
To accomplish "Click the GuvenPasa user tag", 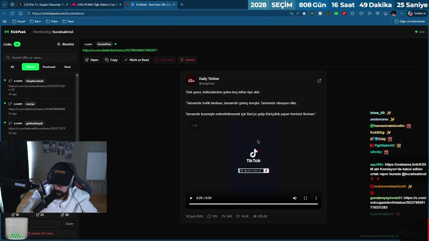I will (x=104, y=44).
